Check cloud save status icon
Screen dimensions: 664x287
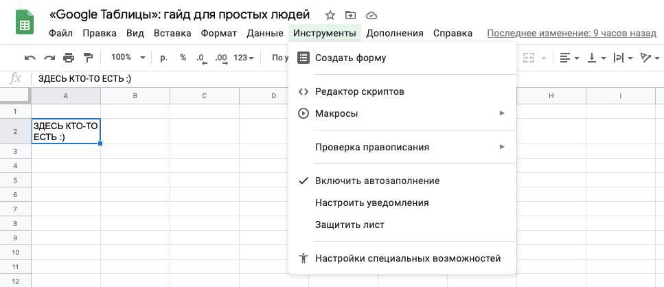click(x=371, y=15)
